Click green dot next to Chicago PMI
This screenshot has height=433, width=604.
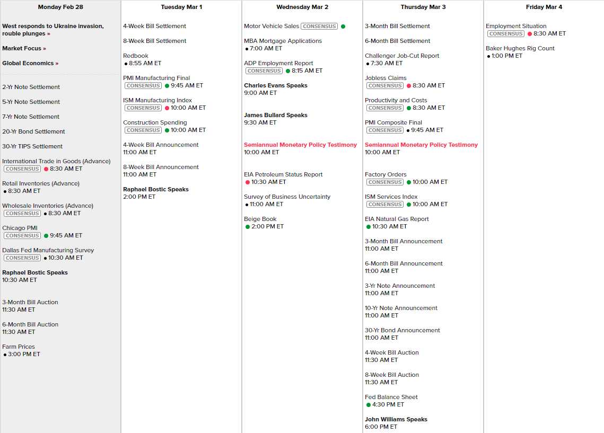click(46, 236)
